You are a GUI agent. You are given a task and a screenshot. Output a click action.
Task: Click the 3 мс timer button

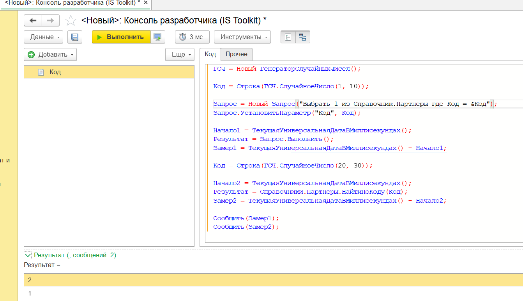click(x=192, y=37)
